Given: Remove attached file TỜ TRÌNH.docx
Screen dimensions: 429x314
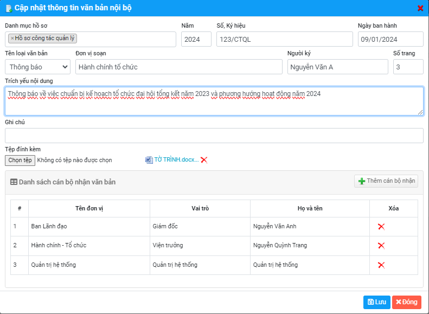Looking at the screenshot, I should click(x=204, y=160).
